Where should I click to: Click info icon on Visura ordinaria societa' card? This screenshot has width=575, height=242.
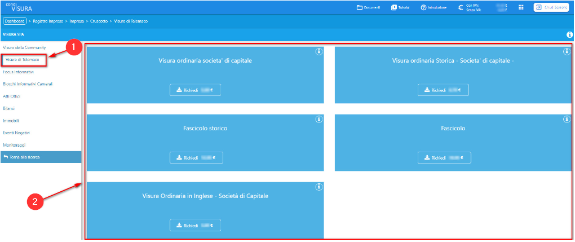319,51
